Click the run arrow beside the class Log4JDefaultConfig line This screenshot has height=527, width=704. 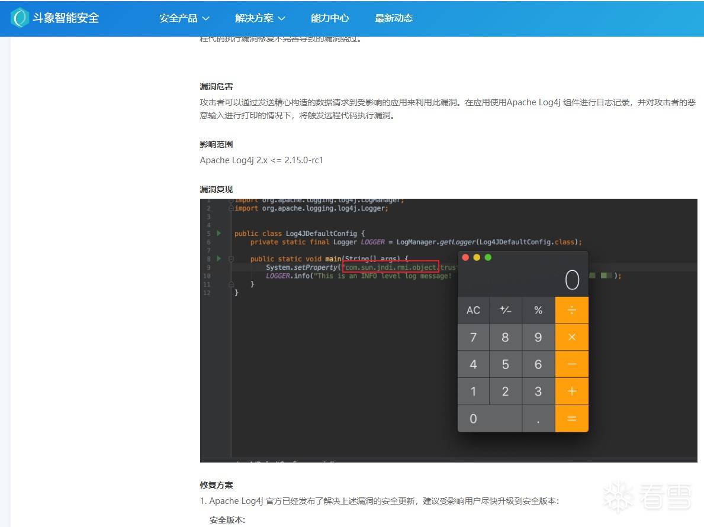218,233
